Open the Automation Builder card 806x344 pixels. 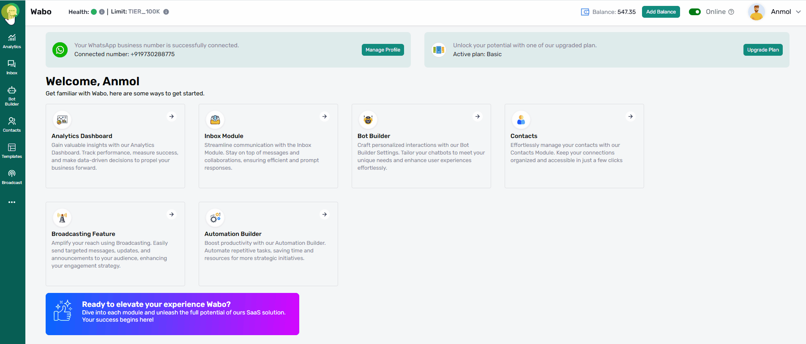[x=268, y=244]
